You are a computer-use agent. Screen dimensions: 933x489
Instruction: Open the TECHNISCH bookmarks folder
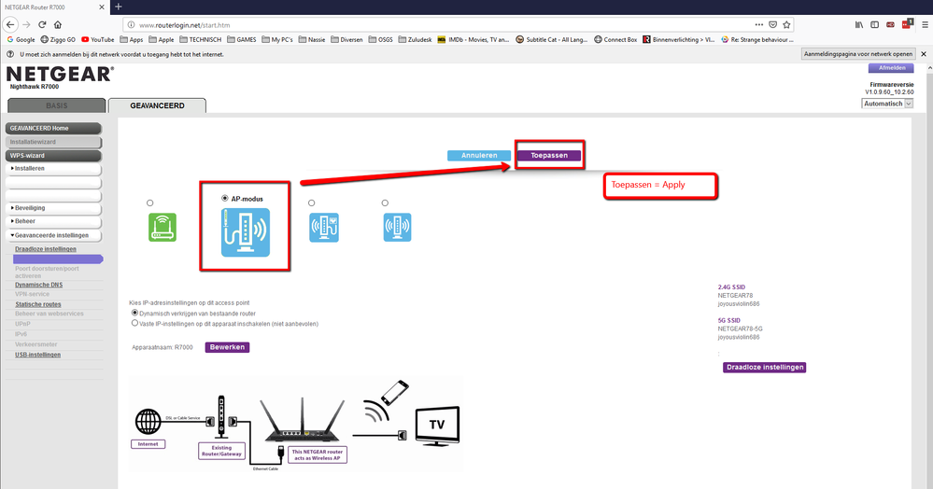201,40
